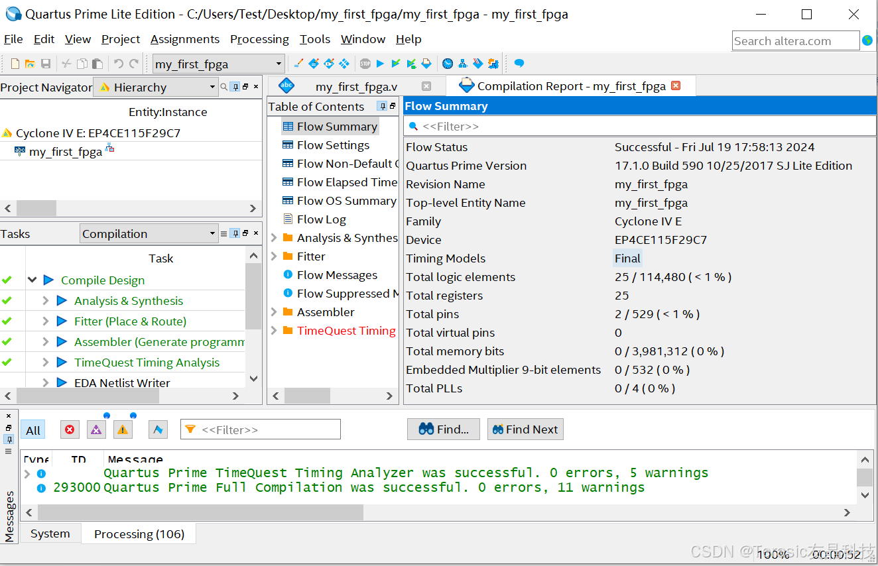Open the Programmer toolbar icon
Viewport: 878px width, 566px height.
click(478, 64)
